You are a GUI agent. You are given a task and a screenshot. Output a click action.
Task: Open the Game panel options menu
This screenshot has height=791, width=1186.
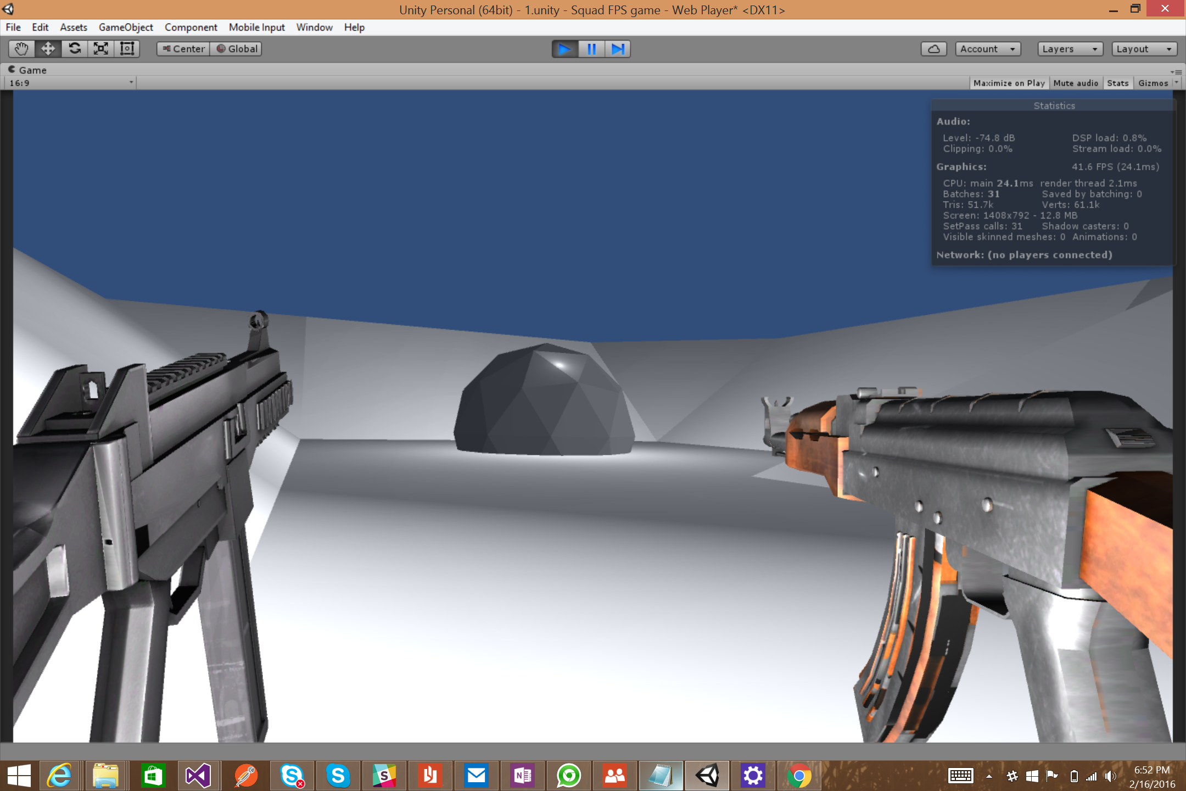pos(1176,72)
